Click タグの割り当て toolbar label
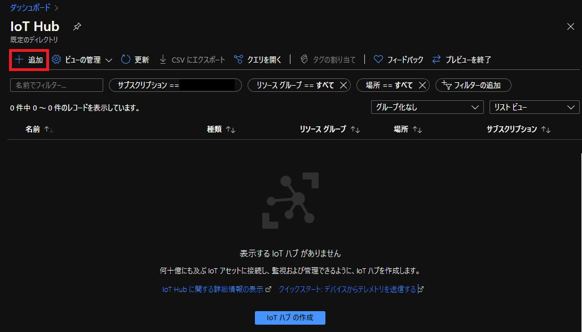The width and height of the screenshot is (582, 332). (x=334, y=60)
